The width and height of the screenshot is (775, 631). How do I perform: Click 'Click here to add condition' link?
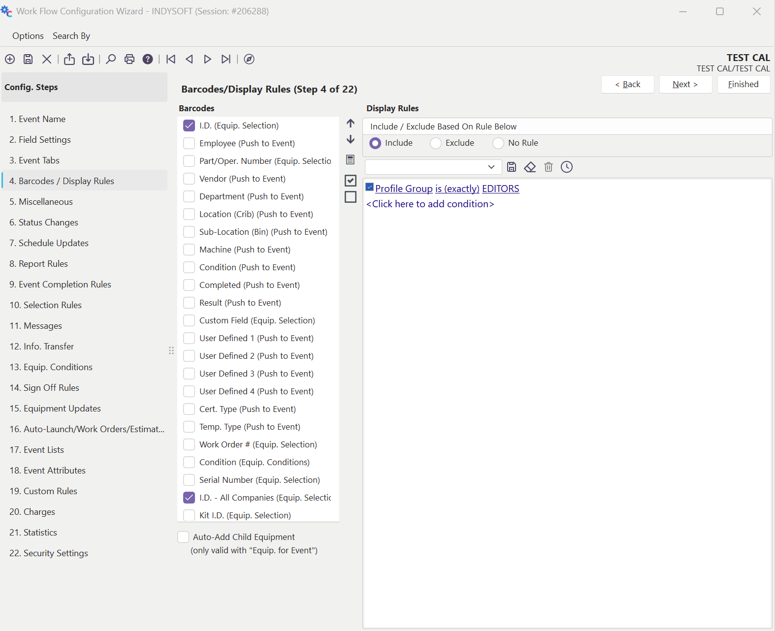[430, 204]
